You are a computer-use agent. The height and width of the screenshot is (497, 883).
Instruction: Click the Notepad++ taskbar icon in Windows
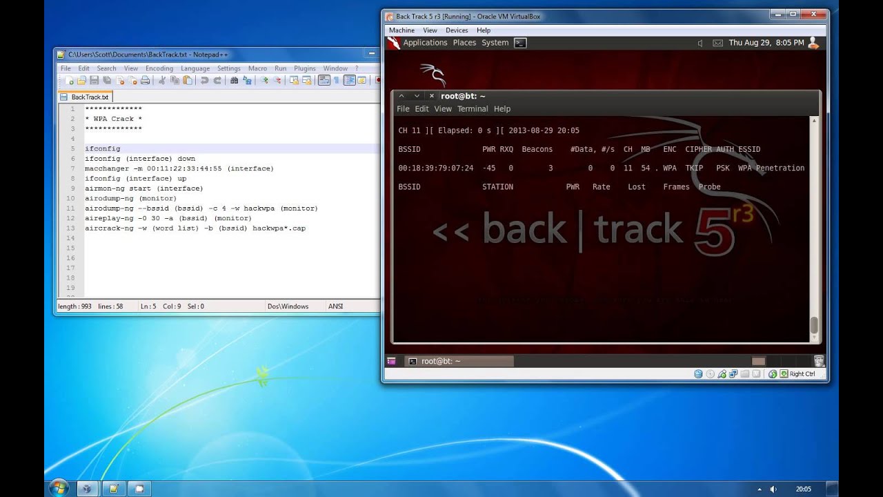[x=112, y=488]
